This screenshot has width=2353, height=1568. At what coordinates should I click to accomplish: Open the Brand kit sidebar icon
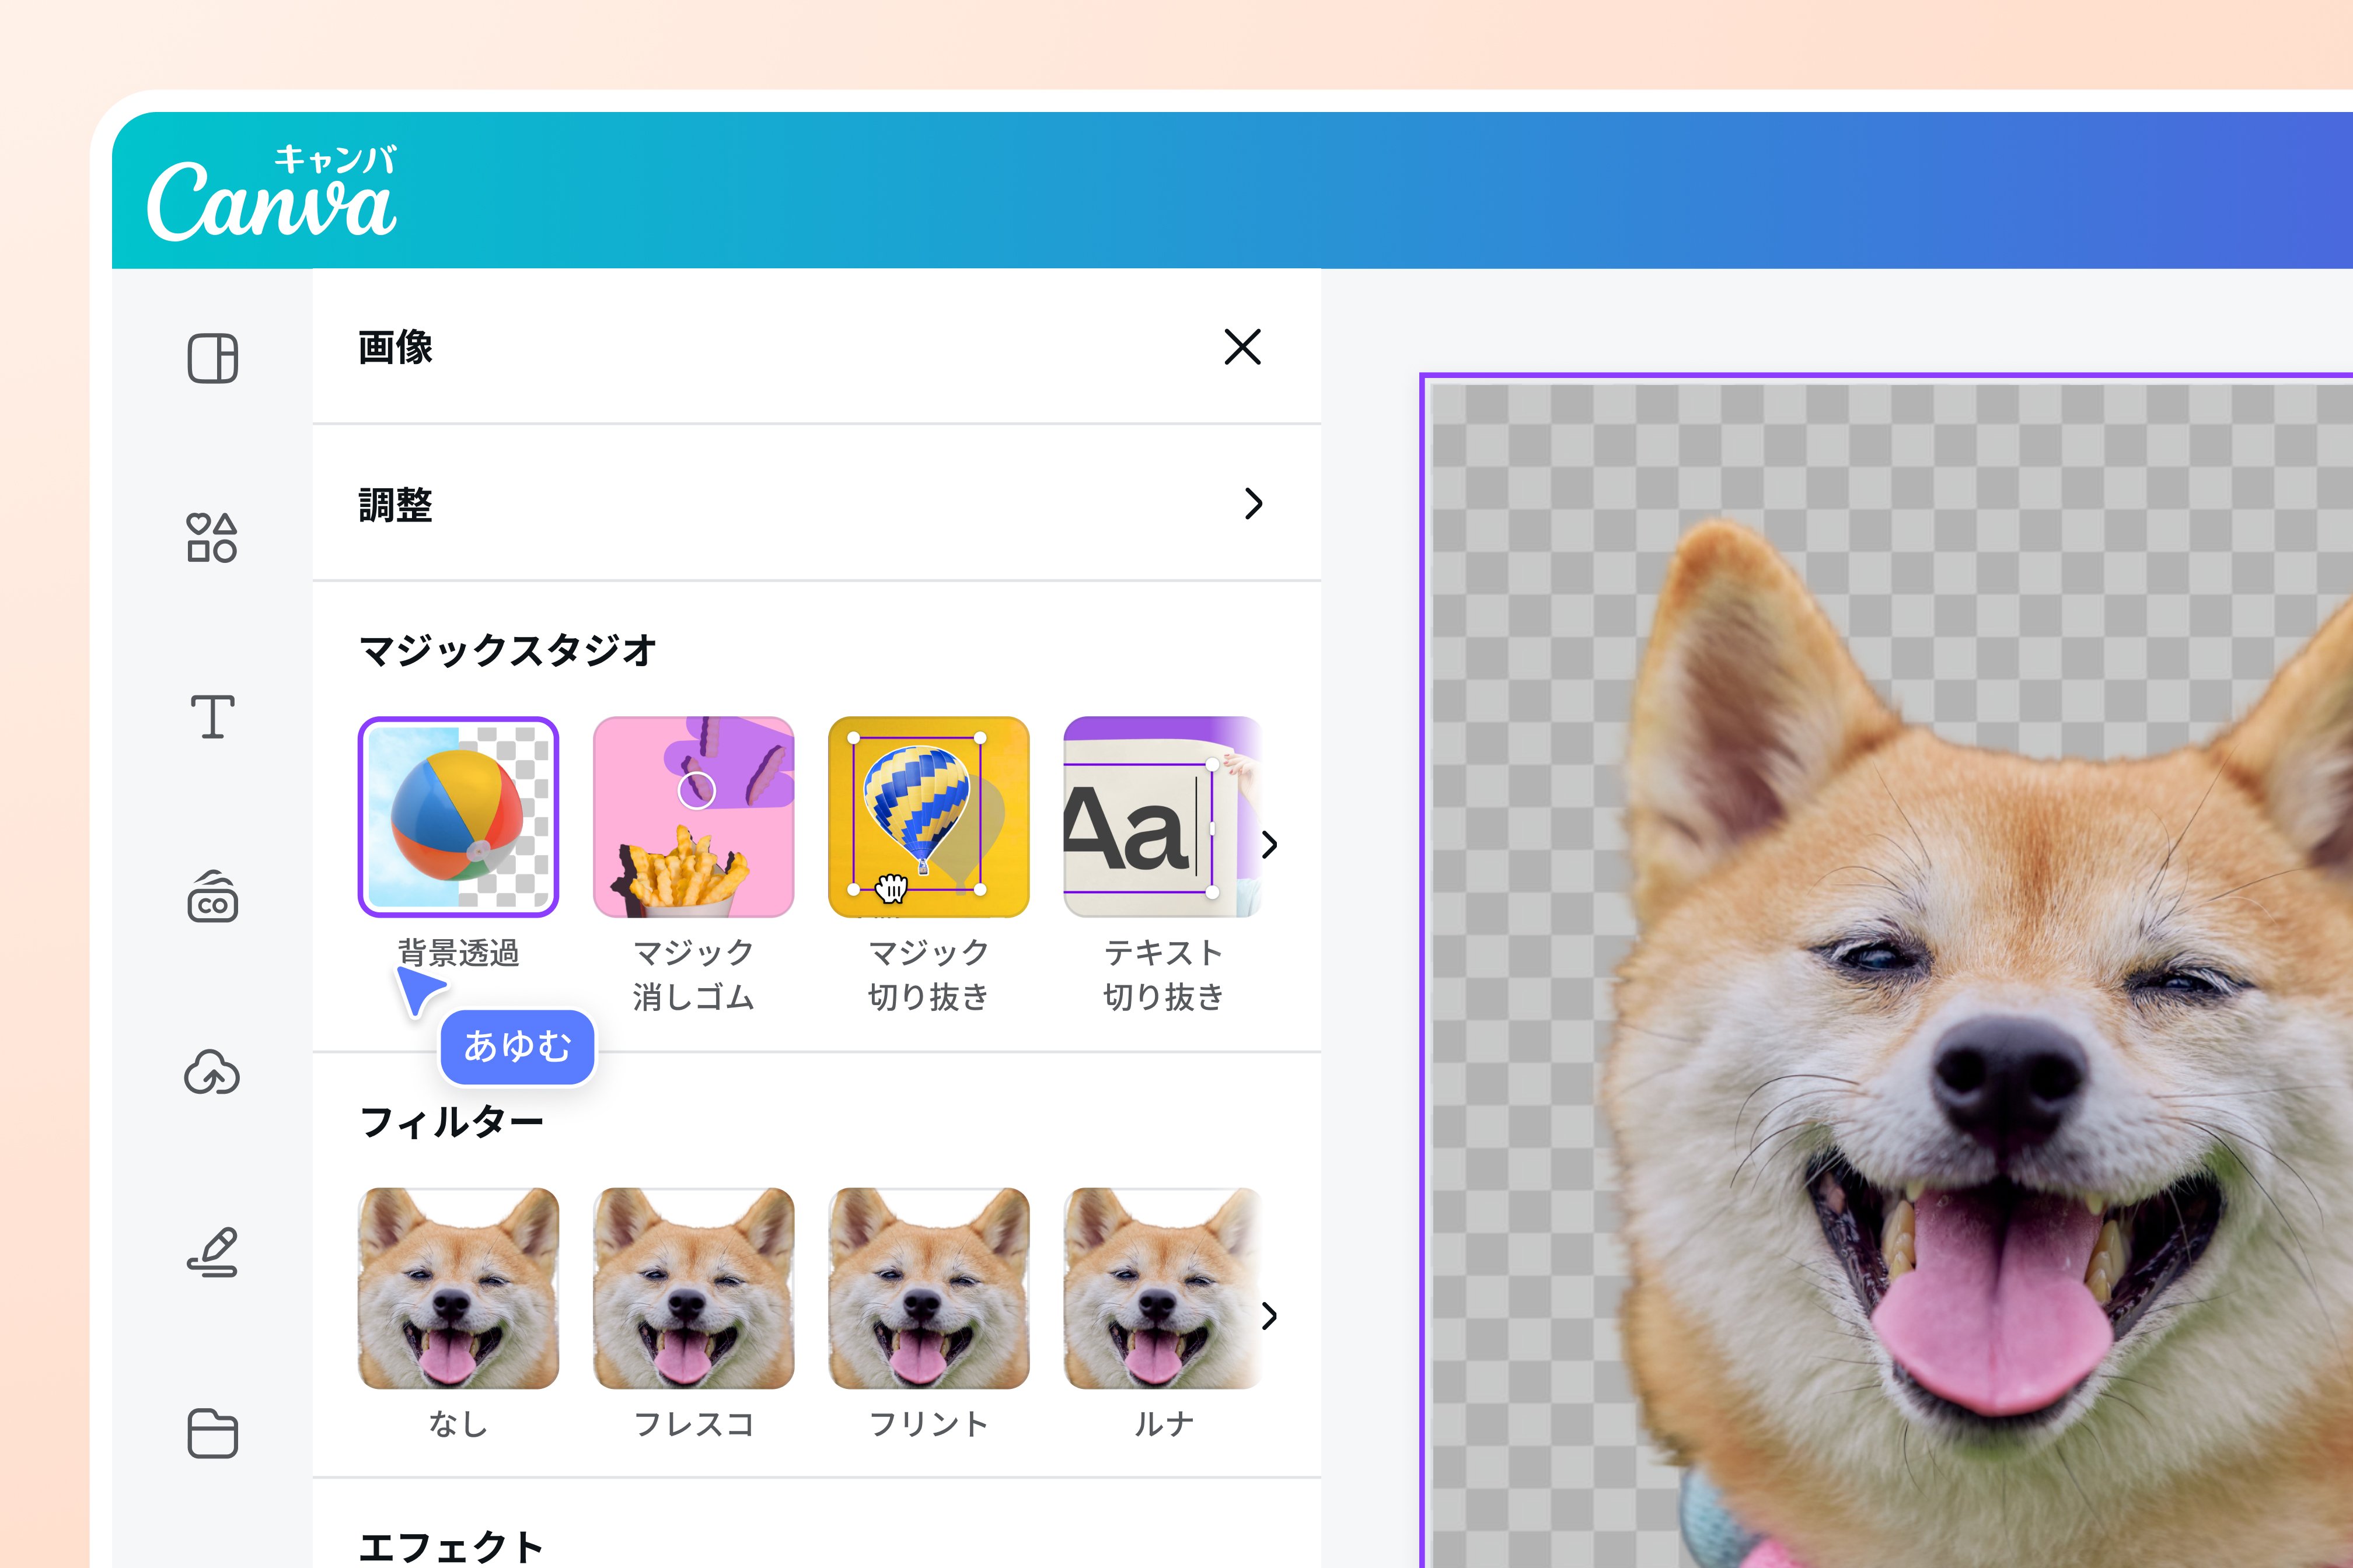pos(212,896)
